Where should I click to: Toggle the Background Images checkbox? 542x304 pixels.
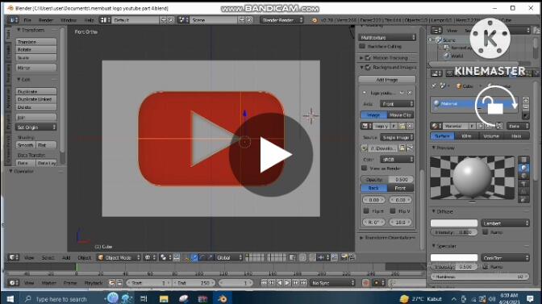click(368, 68)
